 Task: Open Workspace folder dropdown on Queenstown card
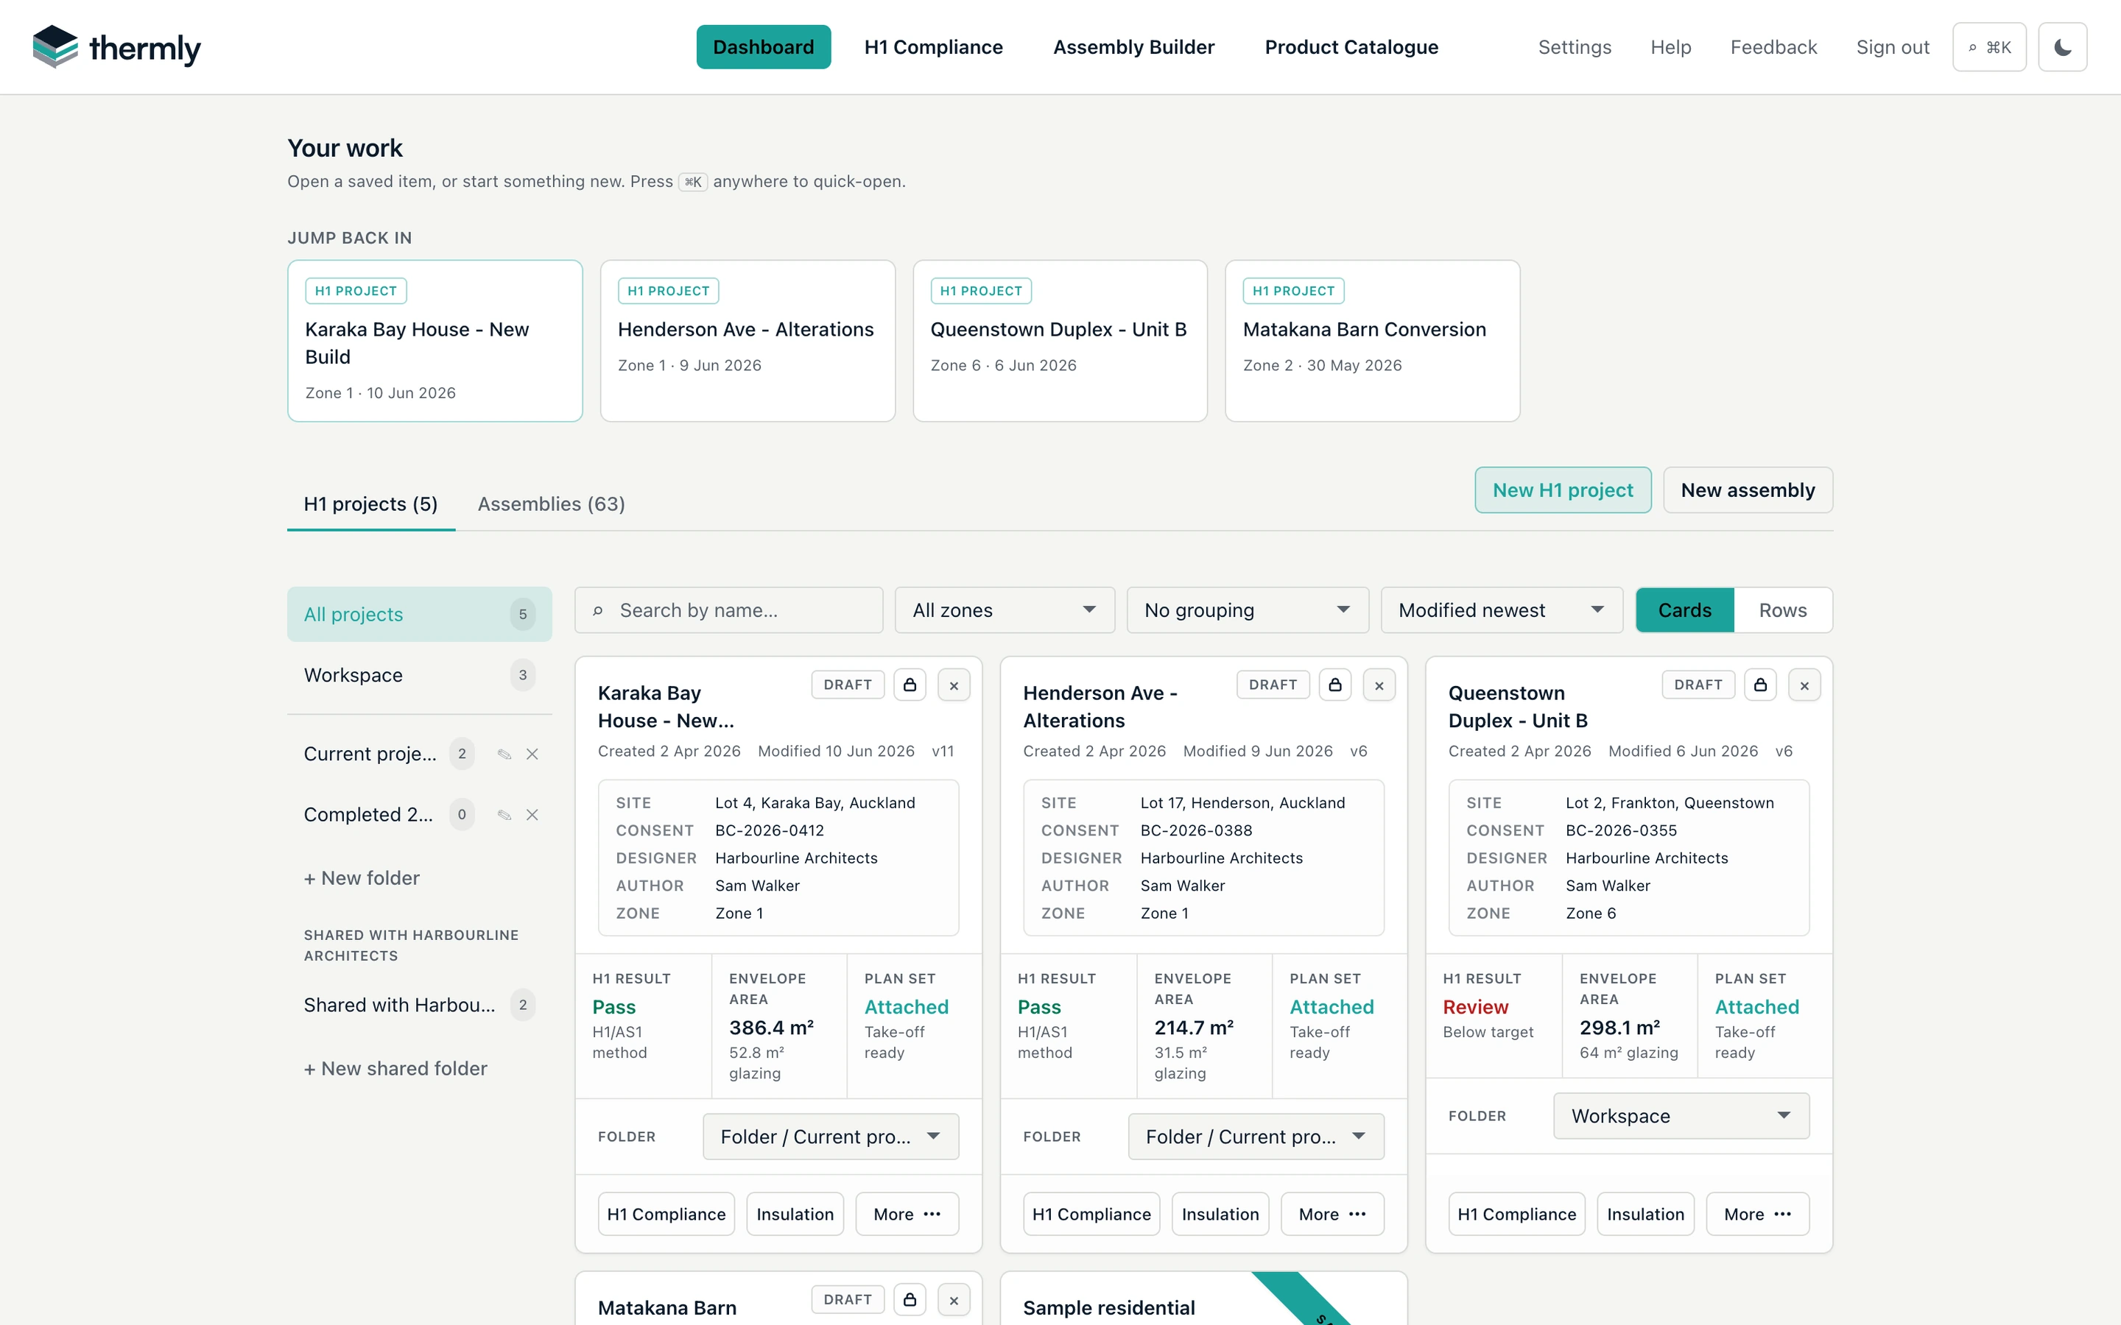click(x=1681, y=1115)
